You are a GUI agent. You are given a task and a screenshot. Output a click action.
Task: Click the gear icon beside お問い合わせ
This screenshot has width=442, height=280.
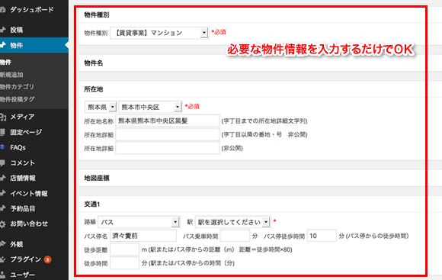pos(2,224)
